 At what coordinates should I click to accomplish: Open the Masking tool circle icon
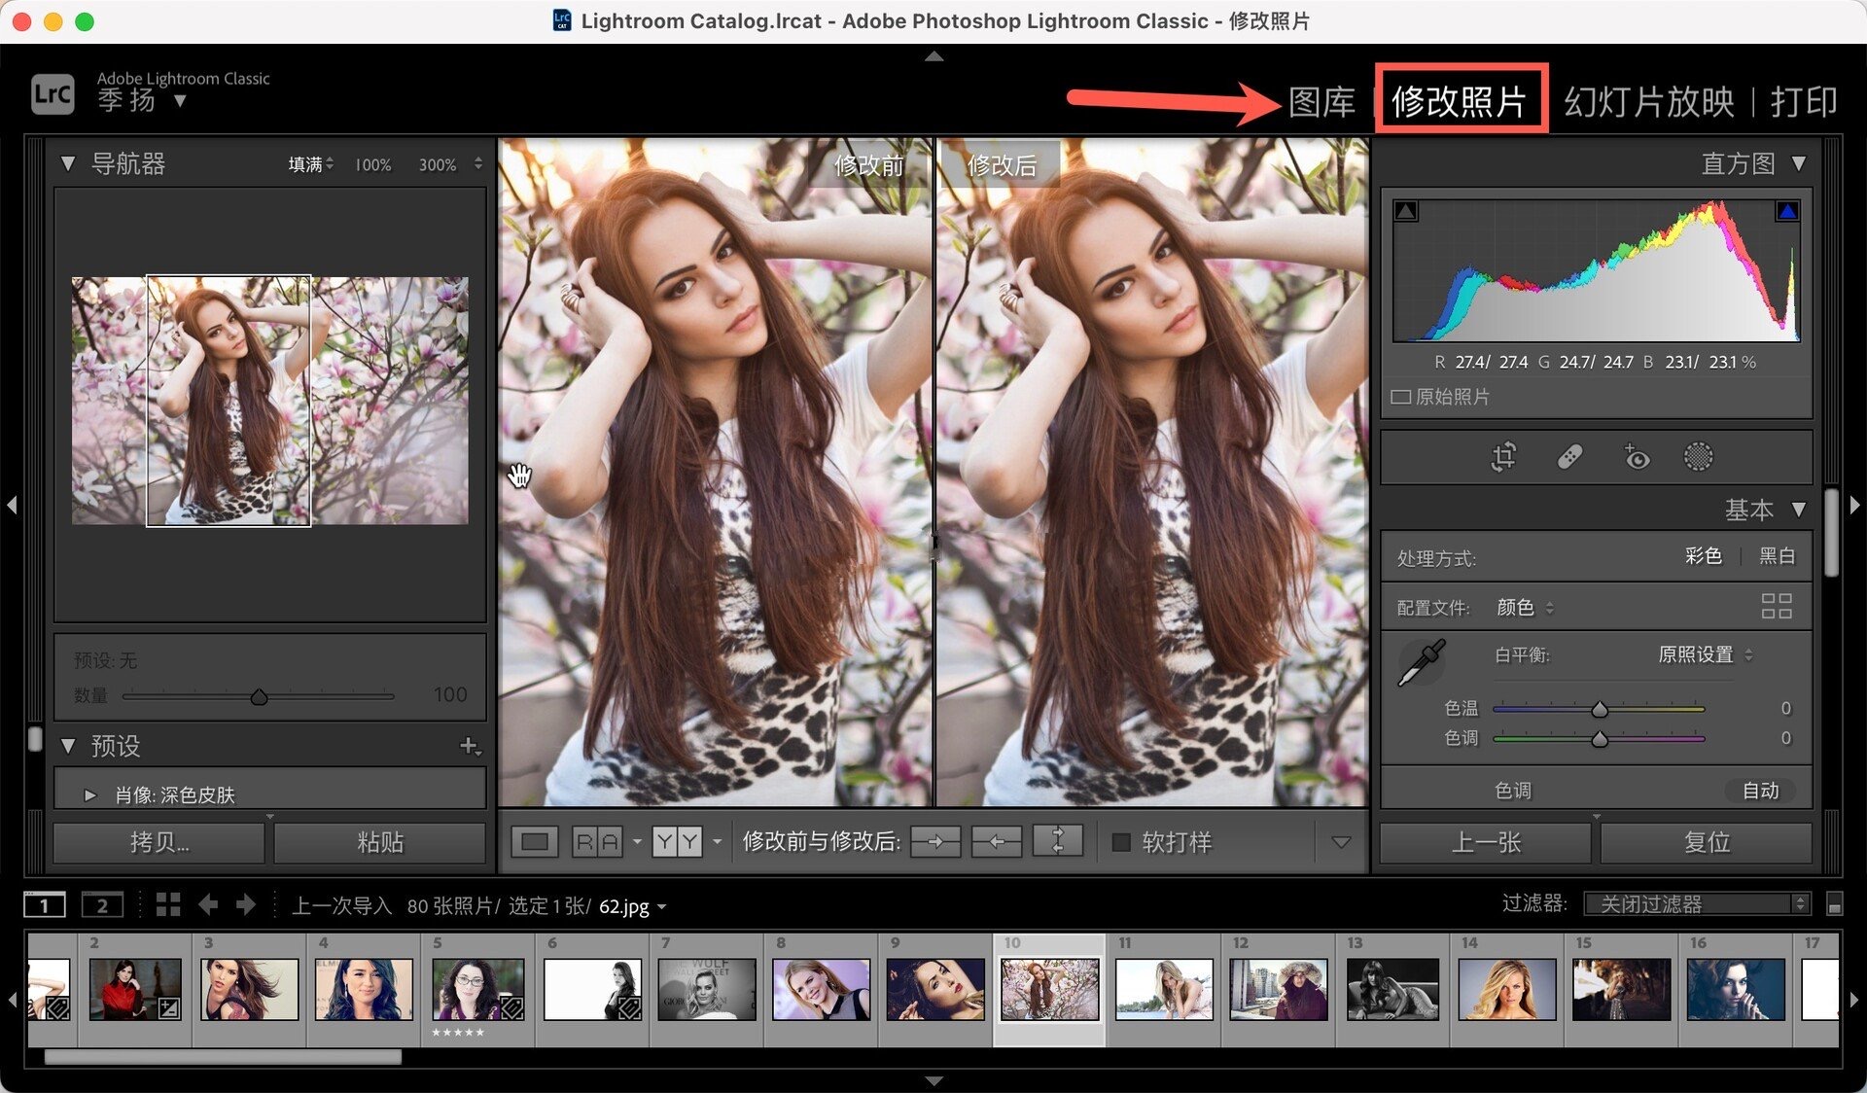[1698, 457]
